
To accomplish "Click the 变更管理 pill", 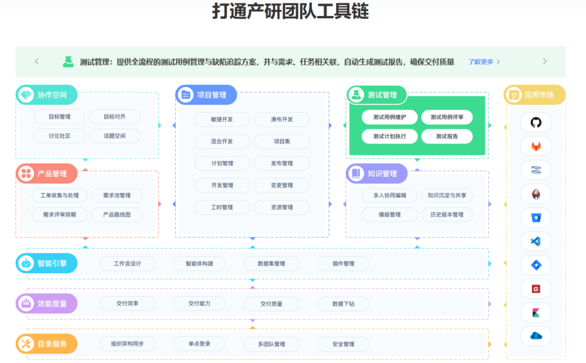I will tap(282, 185).
